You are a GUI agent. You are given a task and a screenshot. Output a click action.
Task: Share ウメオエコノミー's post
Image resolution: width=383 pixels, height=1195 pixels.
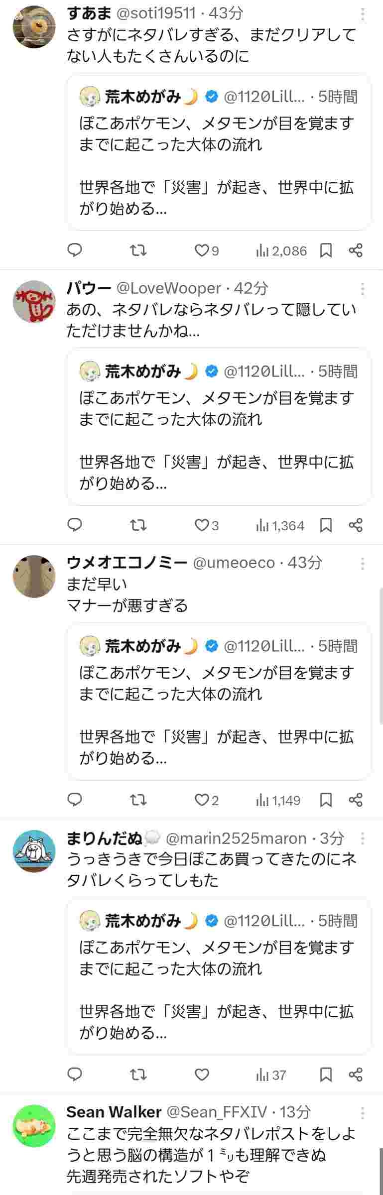pyautogui.click(x=356, y=800)
